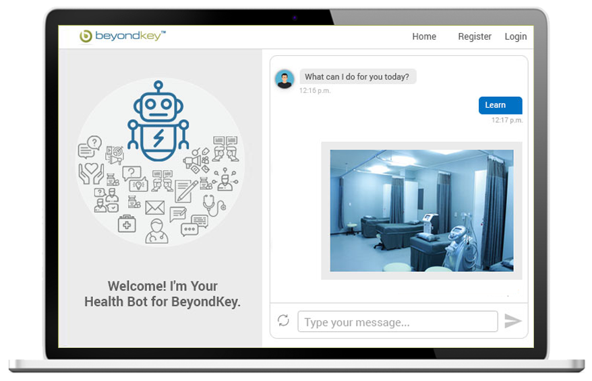592x381 pixels.
Task: Click the blue Learn message bubble
Action: click(500, 105)
